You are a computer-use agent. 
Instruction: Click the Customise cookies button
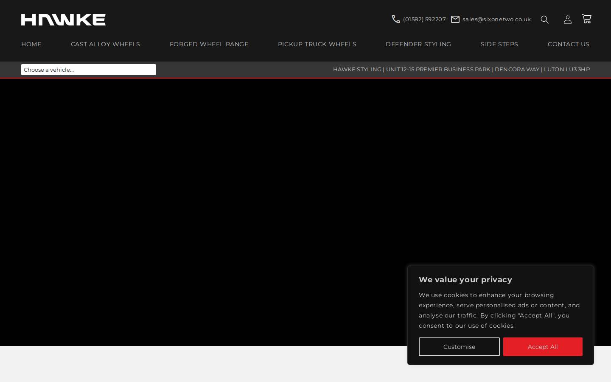click(459, 347)
